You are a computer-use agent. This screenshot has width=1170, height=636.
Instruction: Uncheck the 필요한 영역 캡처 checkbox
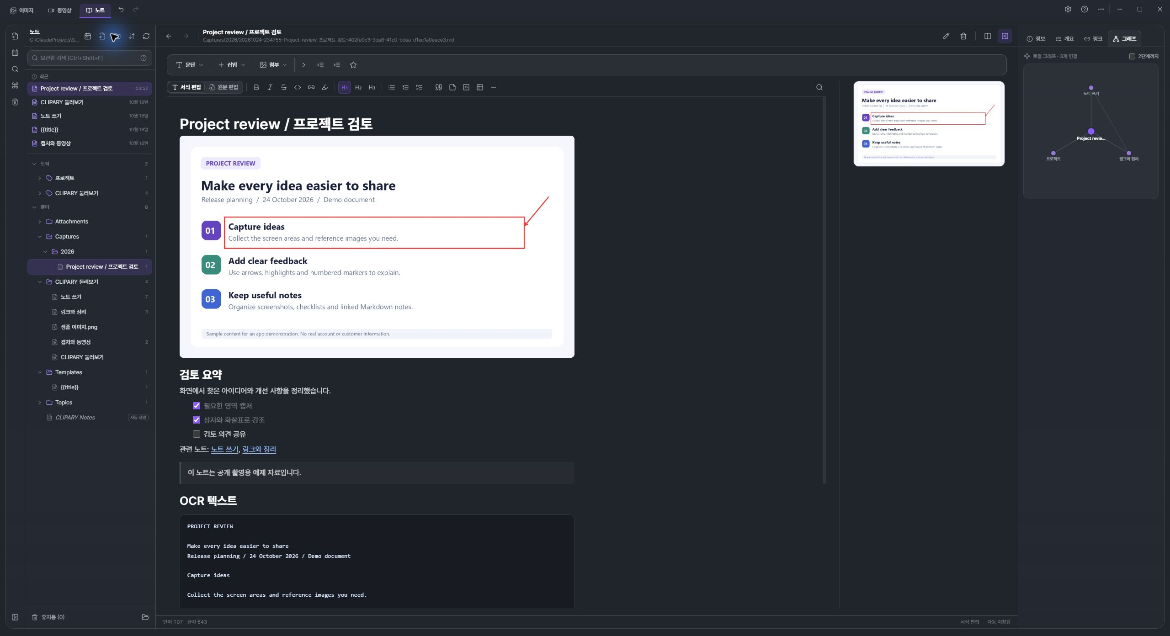[x=197, y=406]
